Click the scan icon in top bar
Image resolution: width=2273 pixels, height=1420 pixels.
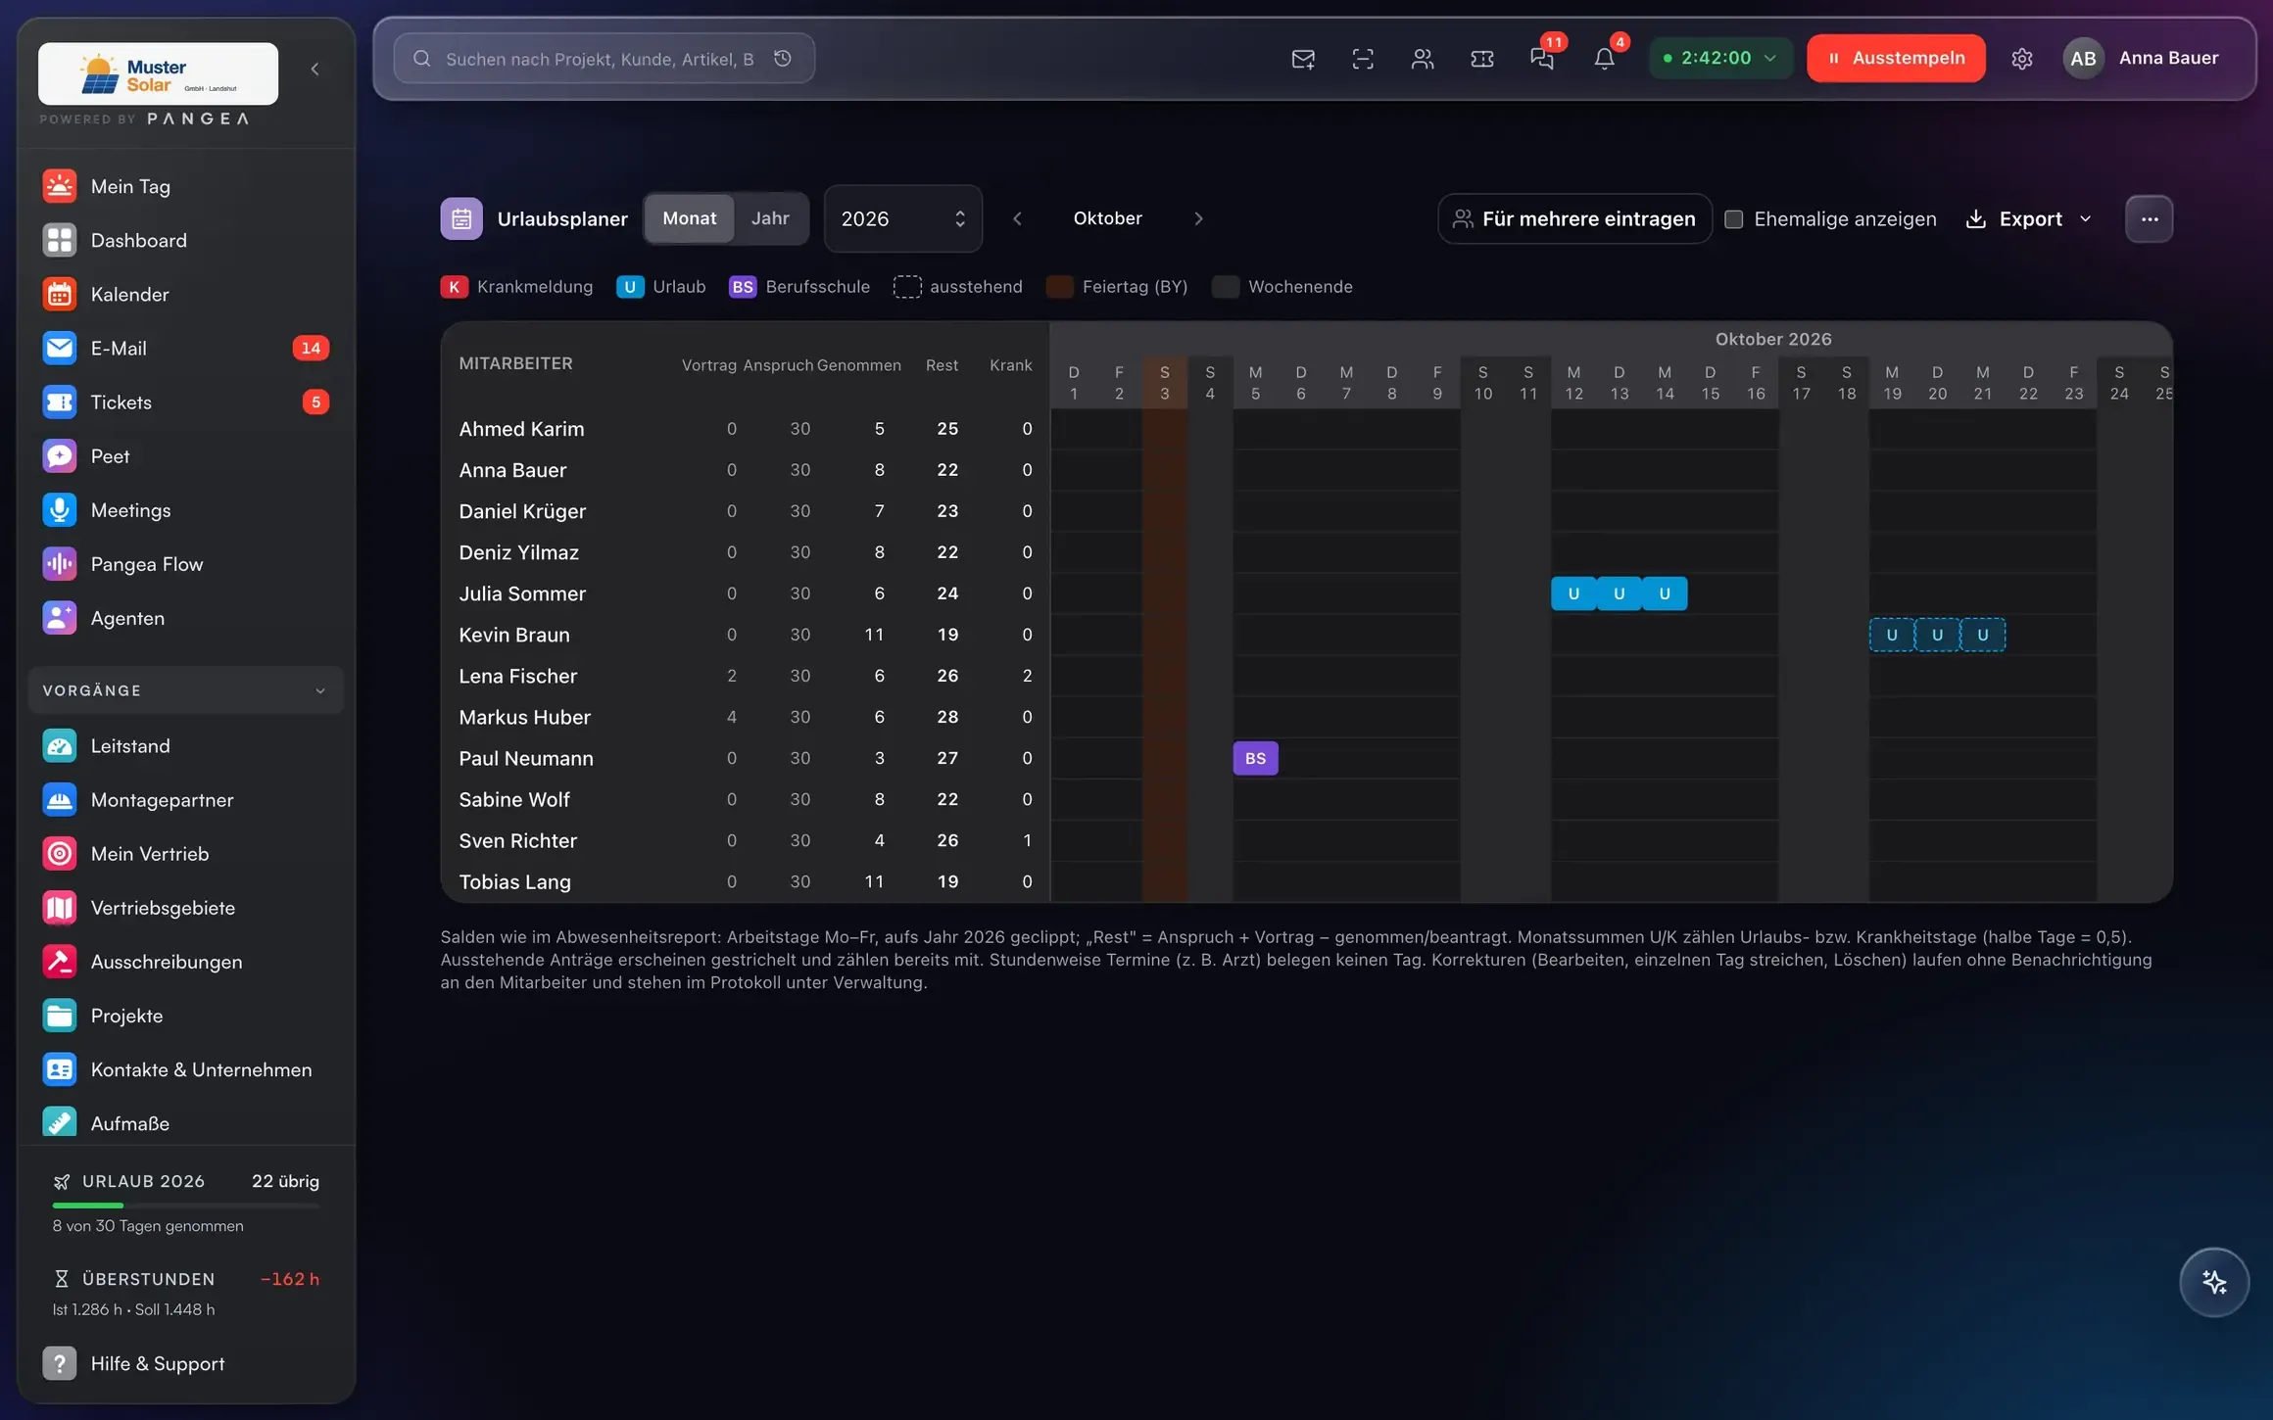[x=1363, y=59]
